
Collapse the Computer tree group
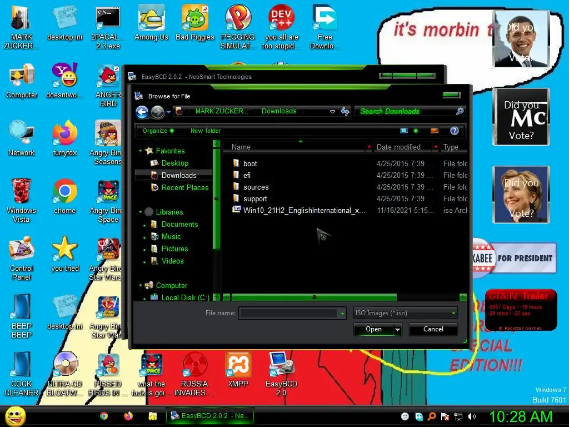[x=141, y=285]
